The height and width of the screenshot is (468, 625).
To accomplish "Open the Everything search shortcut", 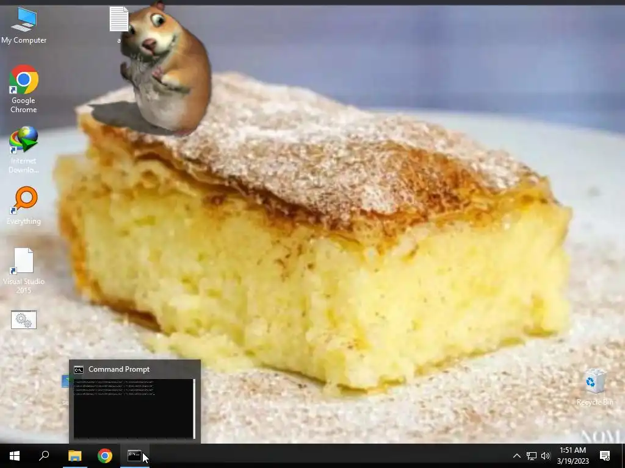I will tap(24, 206).
